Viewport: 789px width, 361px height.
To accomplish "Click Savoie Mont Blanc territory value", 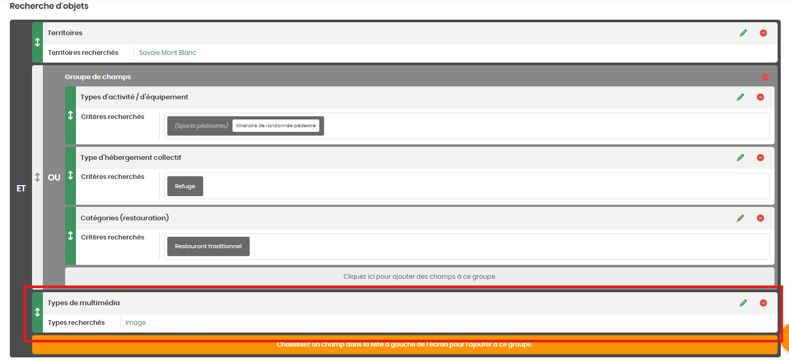I will 167,53.
